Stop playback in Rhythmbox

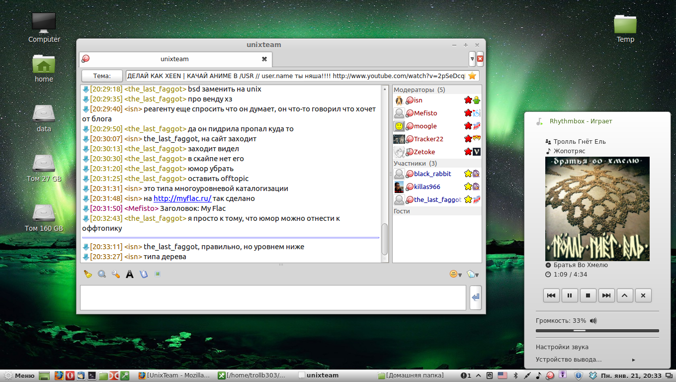[588, 295]
